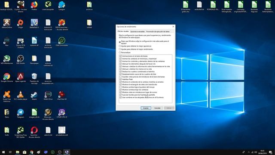The height and width of the screenshot is (155, 275).
Task: Select the images_all.xls desktop file
Action: (34, 113)
